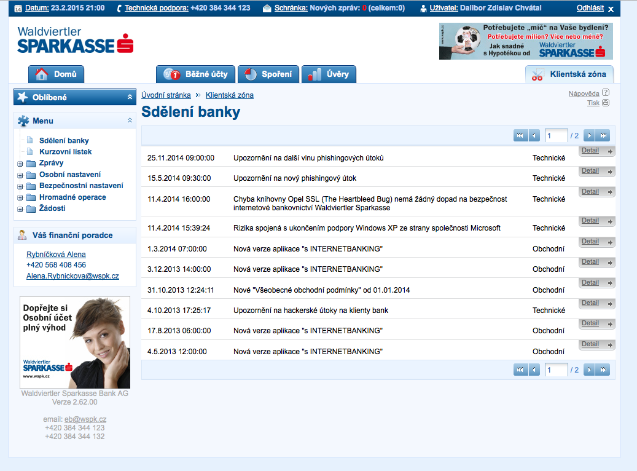Click the user icon next to Uživatel
Image resolution: width=637 pixels, height=471 pixels.
click(423, 9)
